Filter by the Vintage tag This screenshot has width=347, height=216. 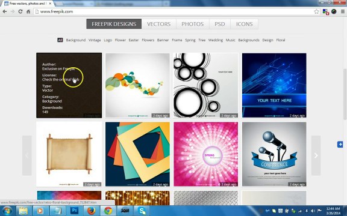tap(95, 40)
